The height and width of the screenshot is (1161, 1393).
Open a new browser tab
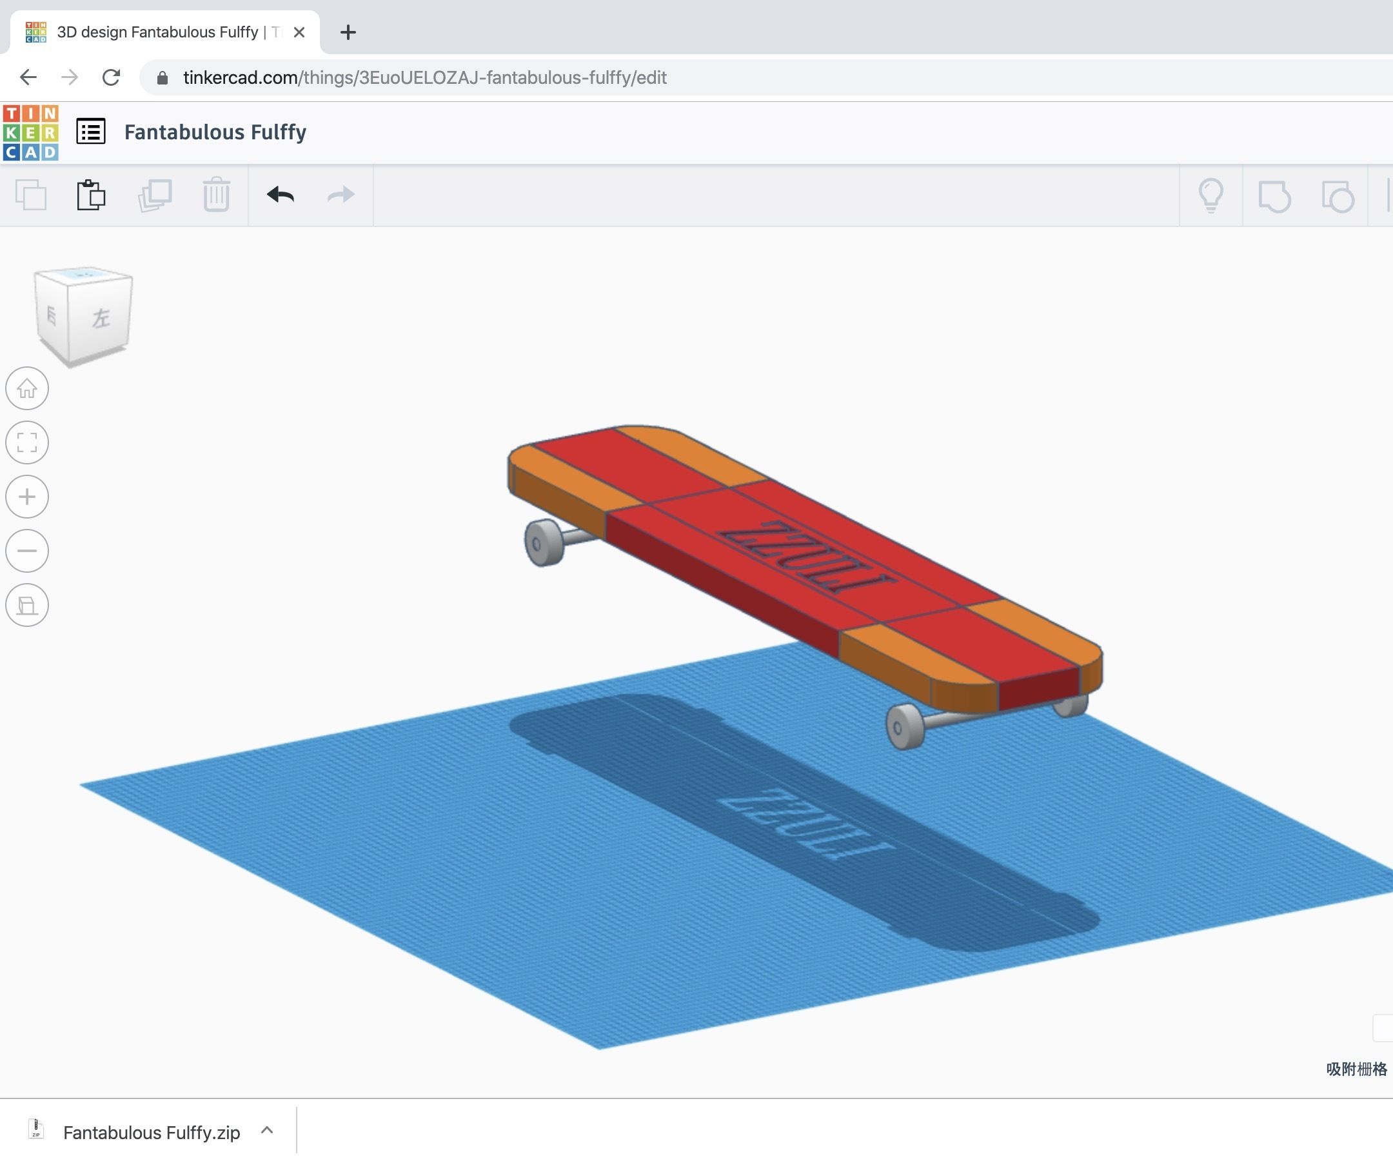click(348, 32)
